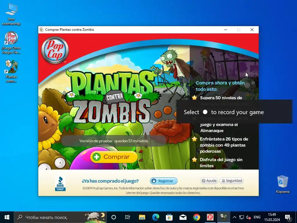The width and height of the screenshot is (297, 223).
Task: Click the muted volume tray icon
Action: (x=248, y=217)
